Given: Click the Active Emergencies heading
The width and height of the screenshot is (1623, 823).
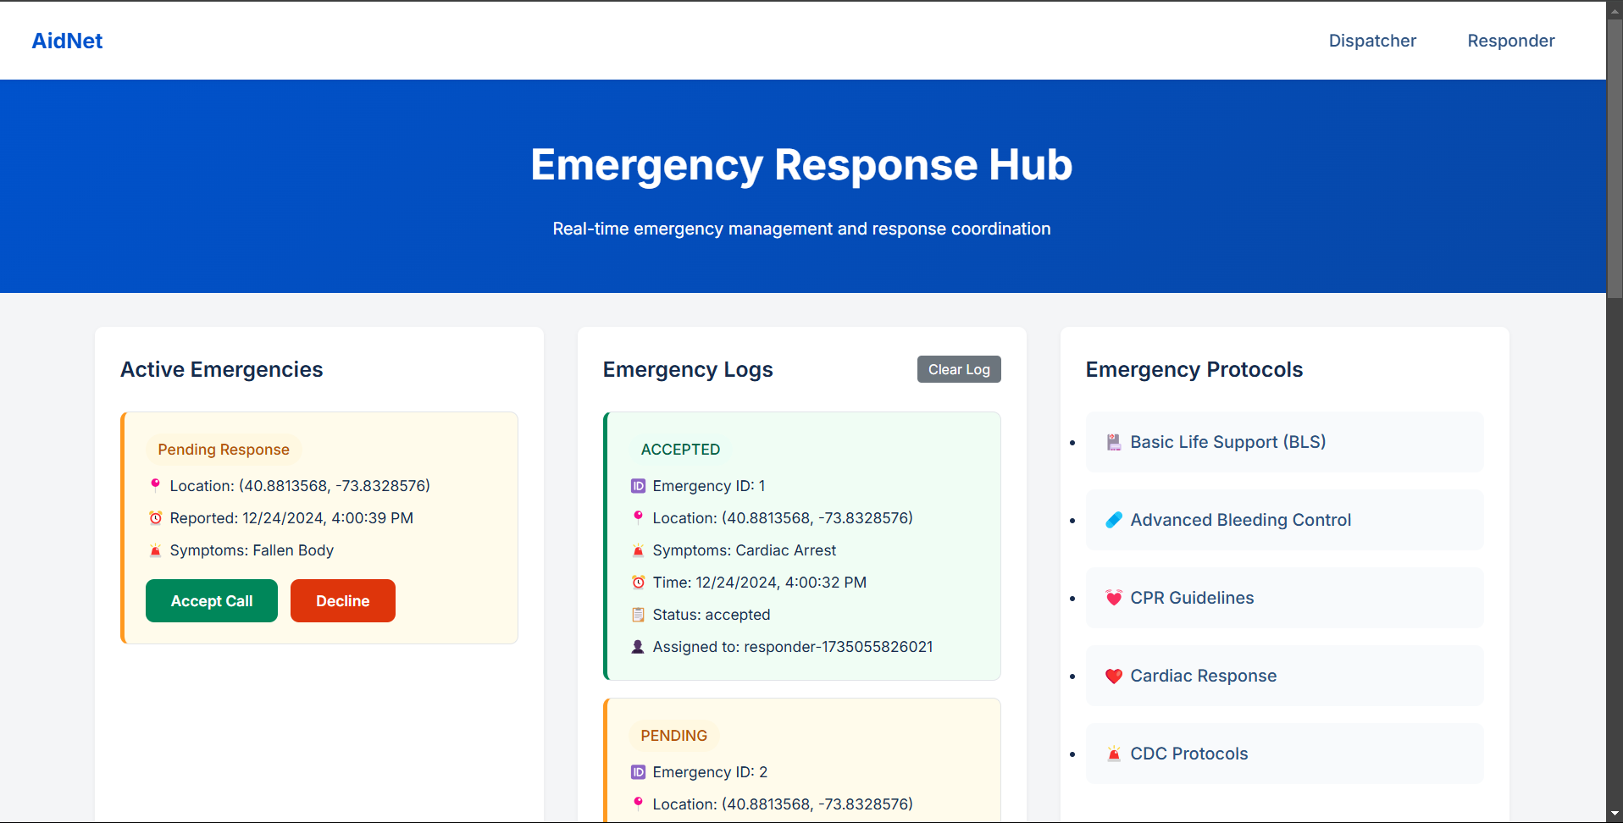Looking at the screenshot, I should pyautogui.click(x=221, y=369).
